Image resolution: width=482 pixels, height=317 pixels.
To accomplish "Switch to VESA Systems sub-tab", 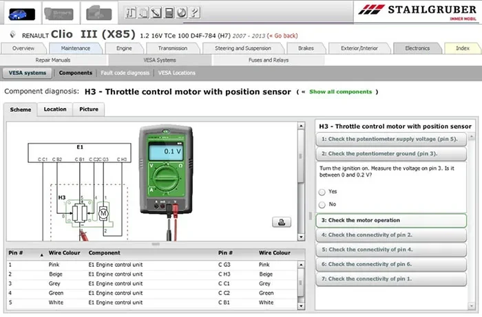I will (x=160, y=60).
